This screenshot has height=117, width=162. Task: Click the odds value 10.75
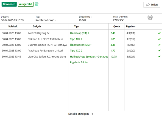pyautogui.click(x=114, y=57)
